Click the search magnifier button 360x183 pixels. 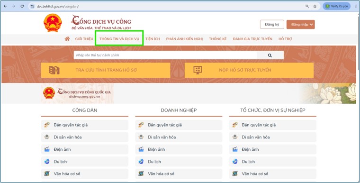[x=270, y=55]
